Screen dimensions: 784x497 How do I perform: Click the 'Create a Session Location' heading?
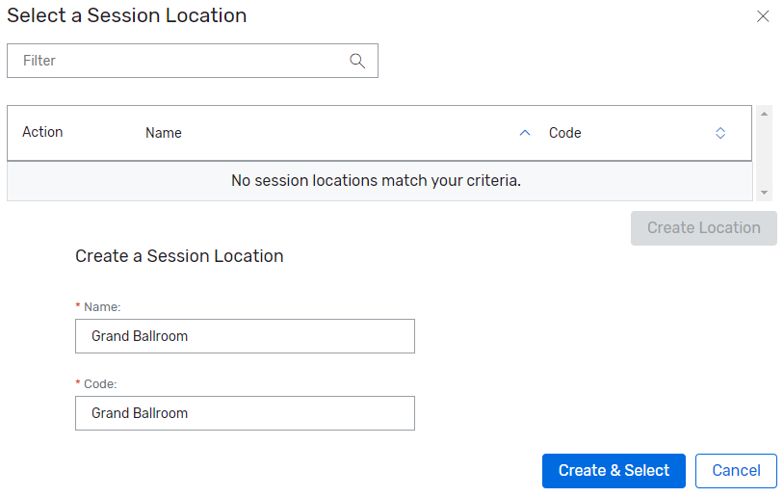coord(179,256)
